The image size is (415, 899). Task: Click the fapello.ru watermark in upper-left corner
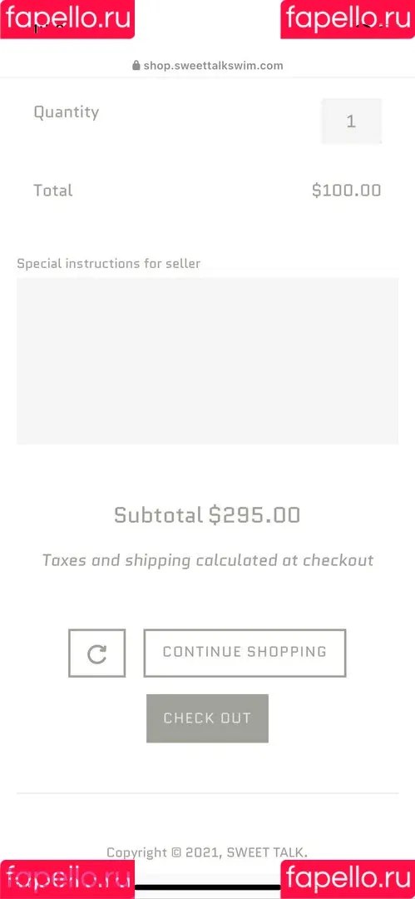pyautogui.click(x=67, y=19)
